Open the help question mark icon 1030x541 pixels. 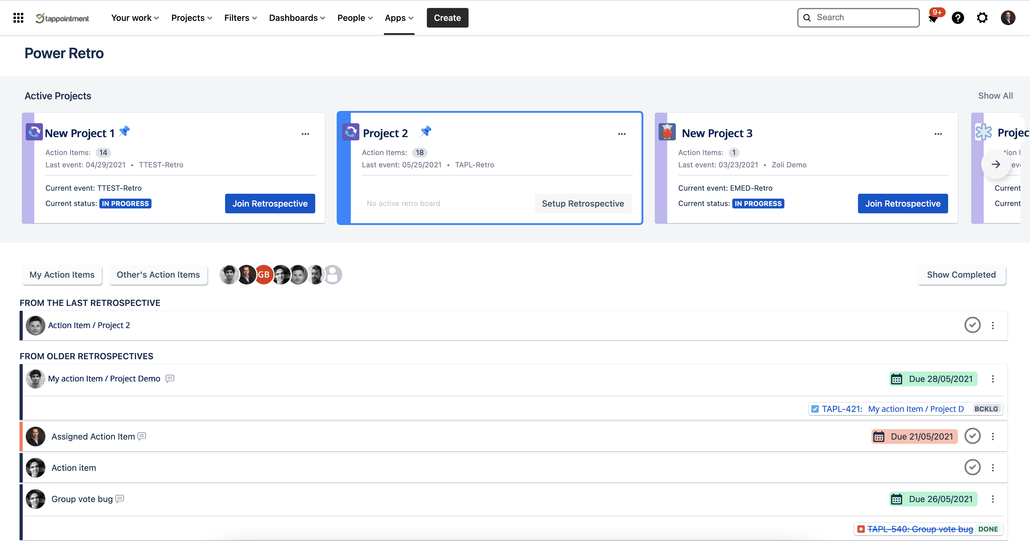point(958,17)
